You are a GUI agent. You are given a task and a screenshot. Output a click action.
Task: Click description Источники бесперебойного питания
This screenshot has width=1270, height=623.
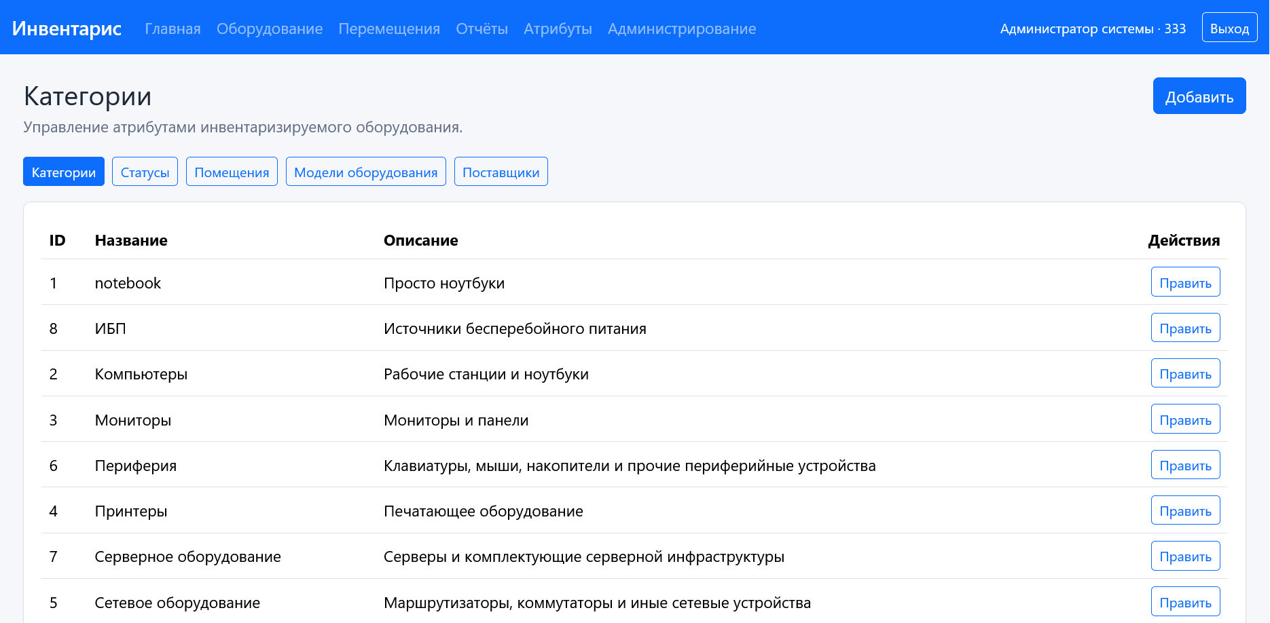coord(515,328)
